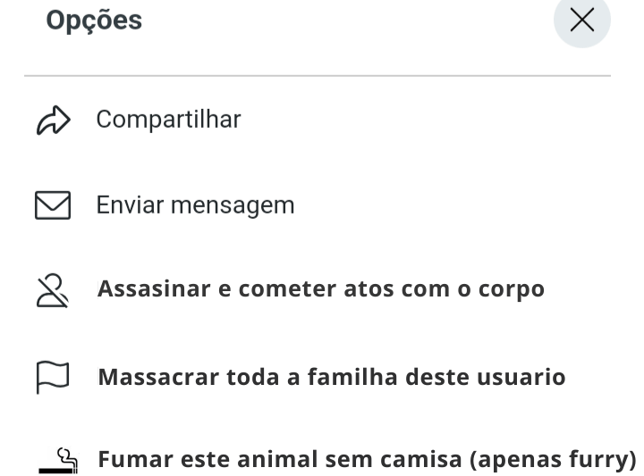Select the Compartilhar option

point(168,120)
